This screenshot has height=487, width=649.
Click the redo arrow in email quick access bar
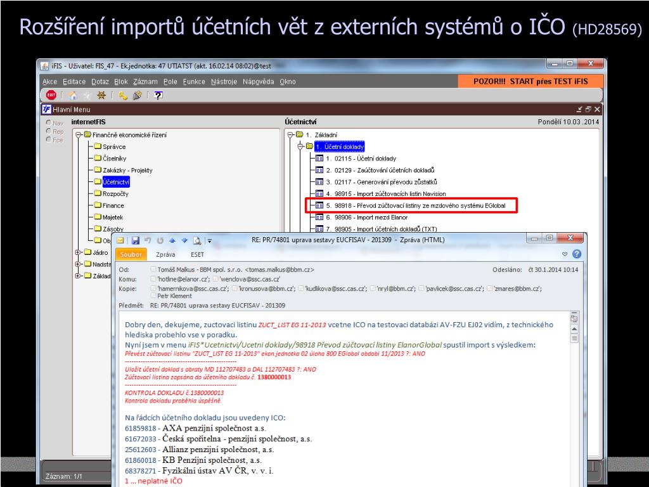160,240
